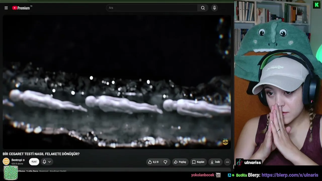Click the Bentropi watermark in video corner

coord(225,142)
